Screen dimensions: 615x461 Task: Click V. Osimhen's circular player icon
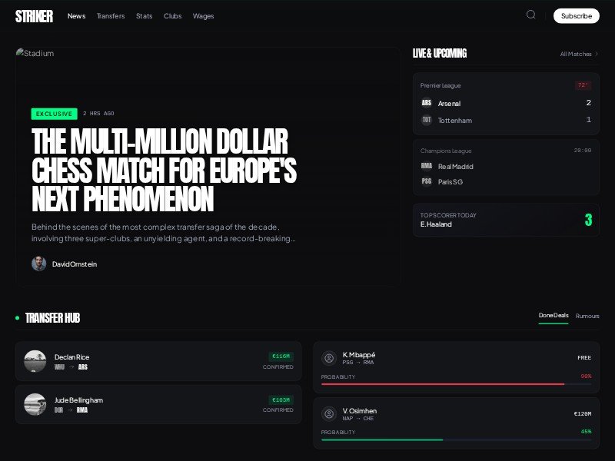coord(329,414)
